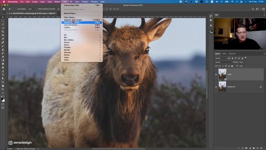Choose Liquify menu item
The height and width of the screenshot is (150, 266).
click(81, 27)
